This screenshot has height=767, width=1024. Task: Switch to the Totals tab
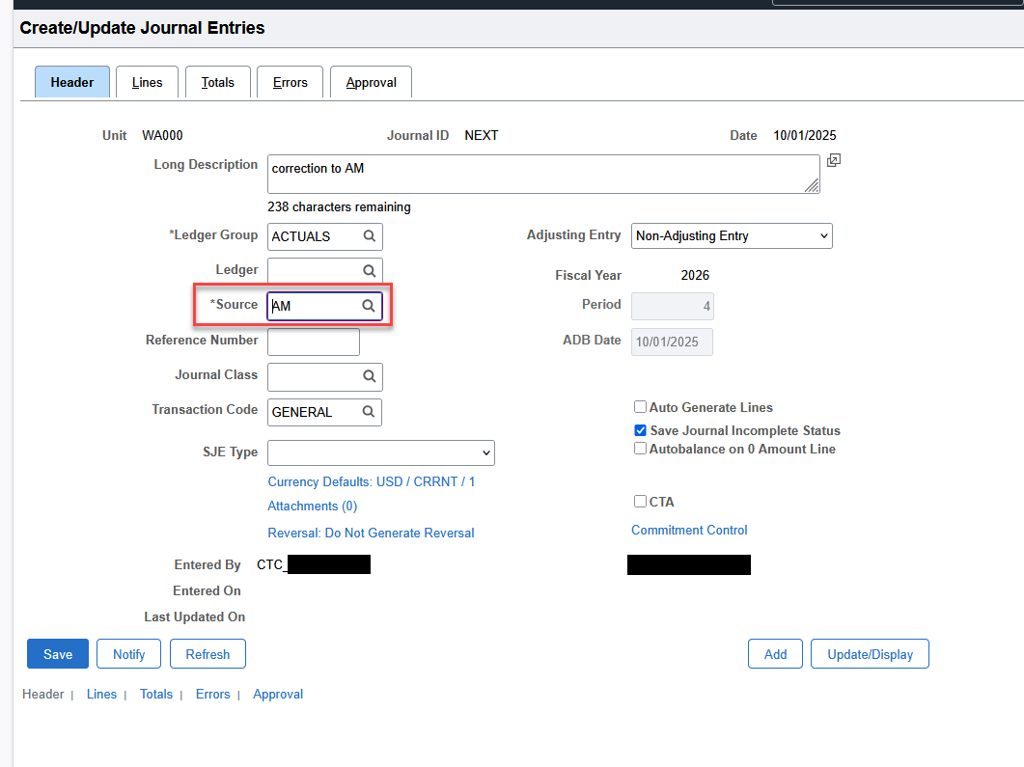tap(218, 82)
